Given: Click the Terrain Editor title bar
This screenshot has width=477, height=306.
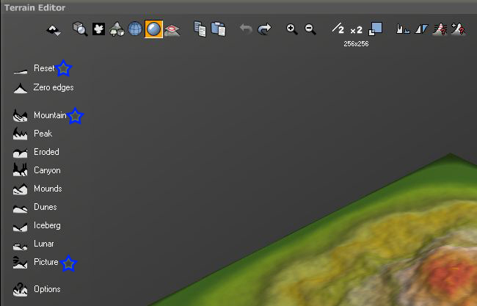Looking at the screenshot, I should (238, 7).
